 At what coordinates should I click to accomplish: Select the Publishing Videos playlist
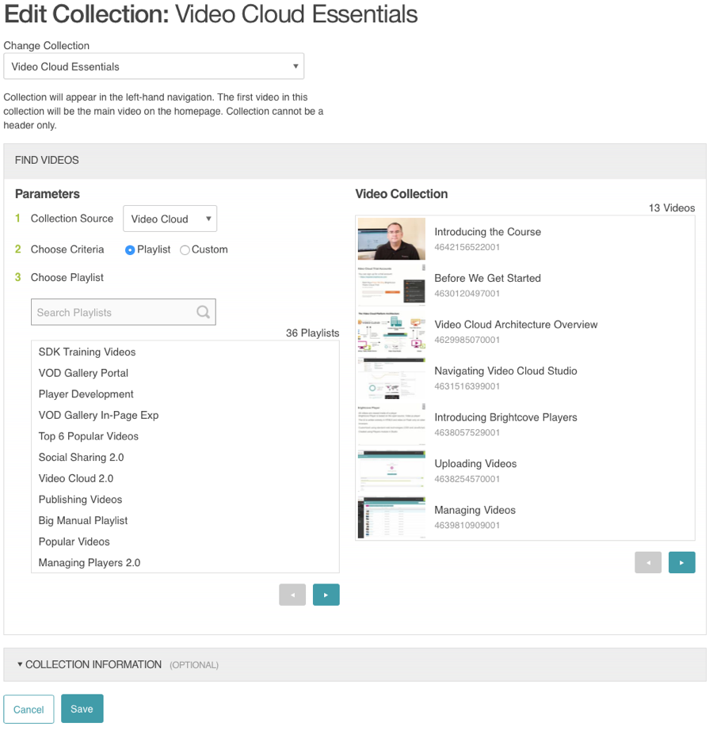tap(80, 499)
